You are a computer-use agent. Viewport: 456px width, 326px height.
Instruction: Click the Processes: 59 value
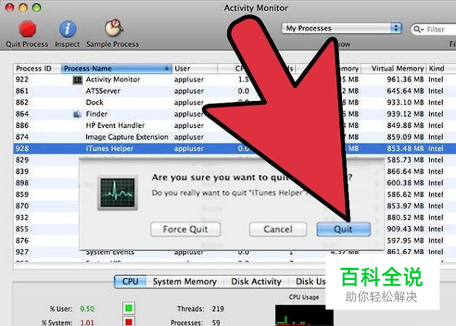pyautogui.click(x=216, y=323)
